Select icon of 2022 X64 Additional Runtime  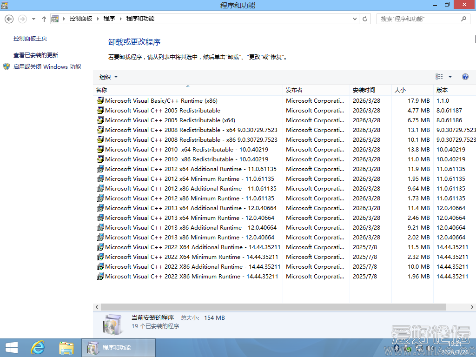click(100, 247)
